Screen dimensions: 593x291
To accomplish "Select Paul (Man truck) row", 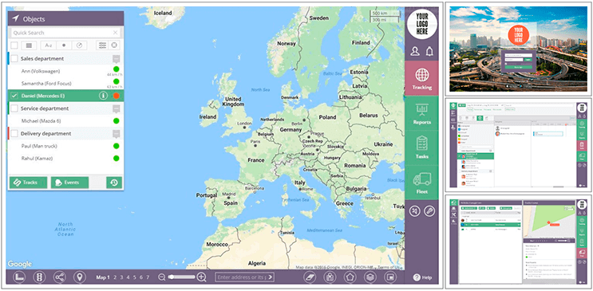I will pos(65,146).
